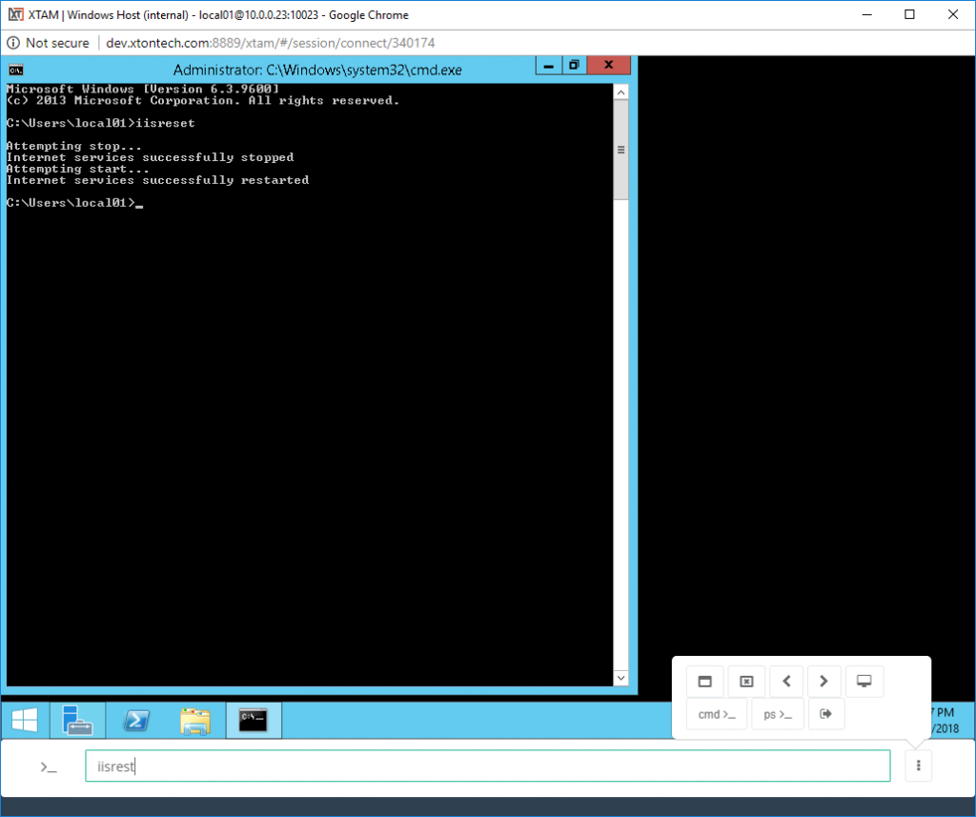Open the three-dot options menu
This screenshot has height=817, width=976.
coord(918,766)
